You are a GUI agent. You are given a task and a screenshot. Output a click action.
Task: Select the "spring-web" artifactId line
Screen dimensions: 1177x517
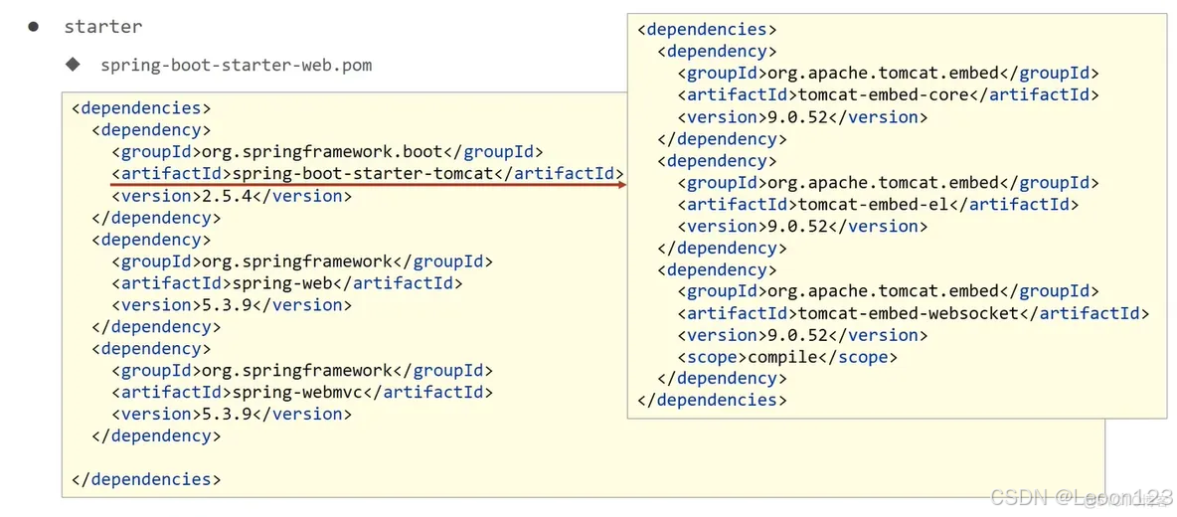287,283
